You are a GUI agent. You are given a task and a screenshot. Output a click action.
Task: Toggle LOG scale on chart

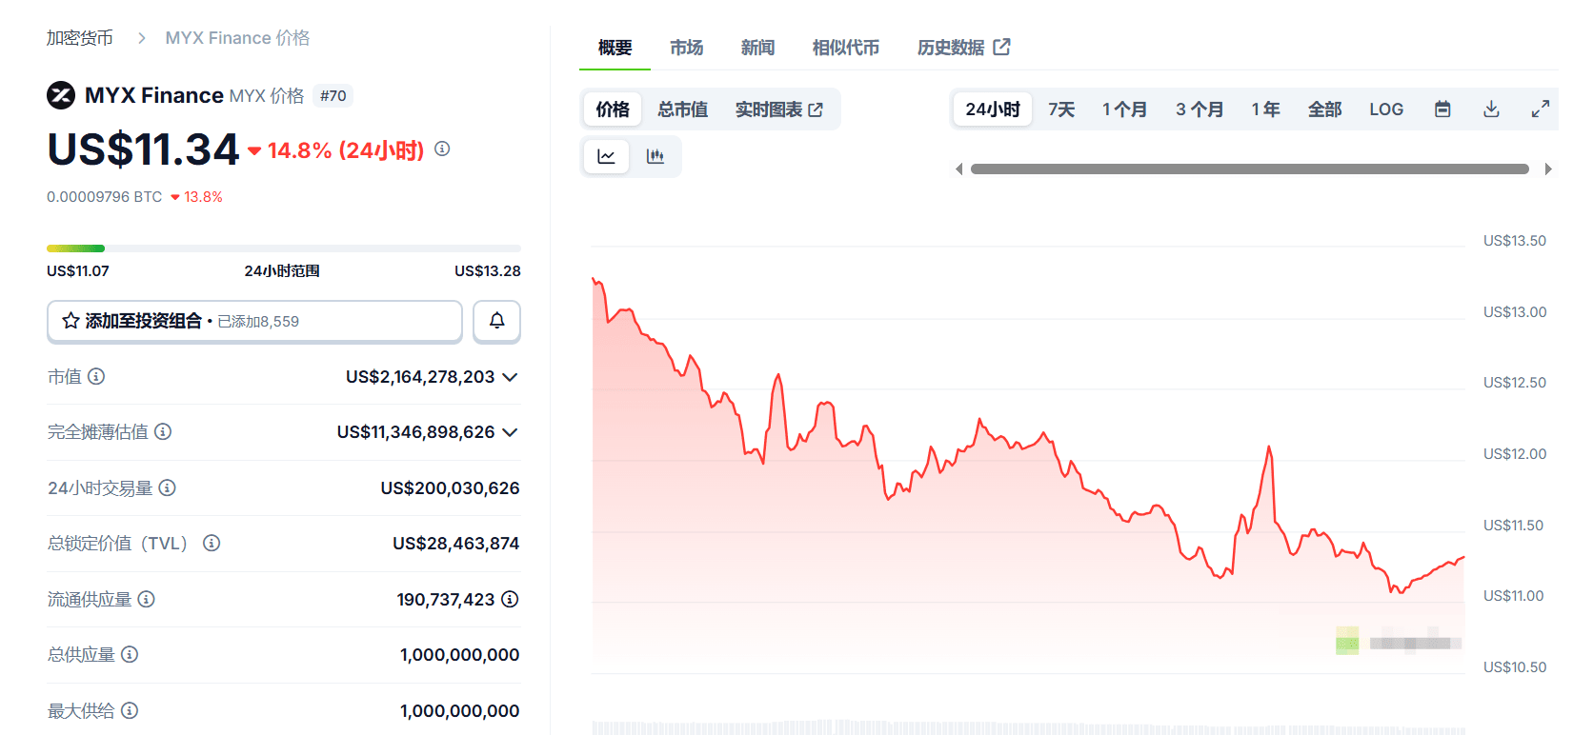[x=1386, y=109]
